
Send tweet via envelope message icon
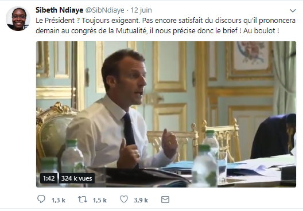pos(165,200)
